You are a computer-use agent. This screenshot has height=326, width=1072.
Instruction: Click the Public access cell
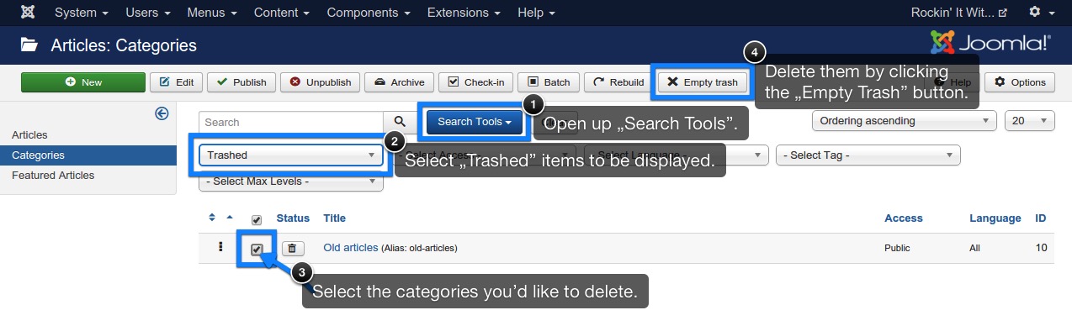pyautogui.click(x=897, y=249)
